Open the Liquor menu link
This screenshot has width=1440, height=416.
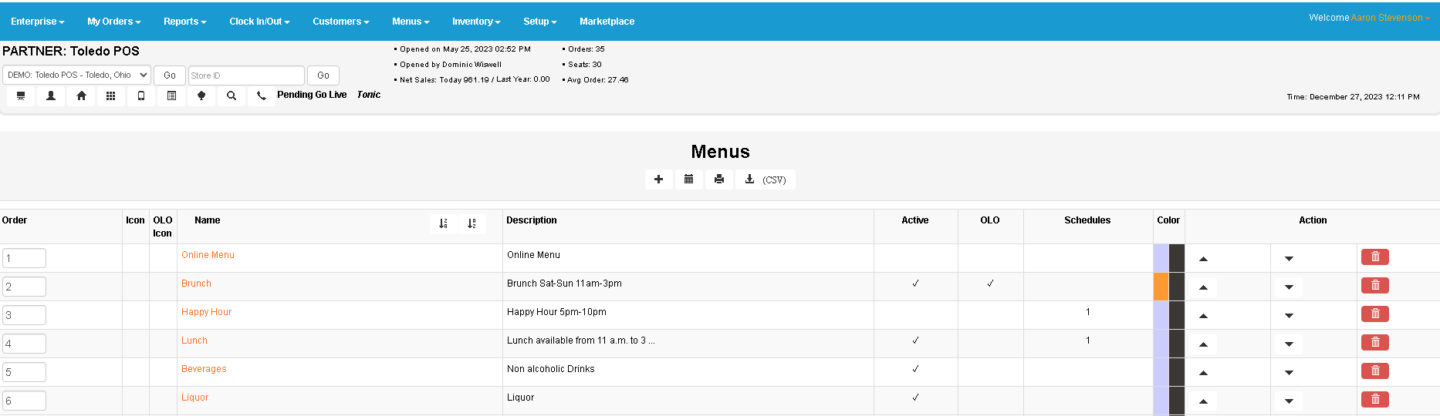pyautogui.click(x=194, y=398)
